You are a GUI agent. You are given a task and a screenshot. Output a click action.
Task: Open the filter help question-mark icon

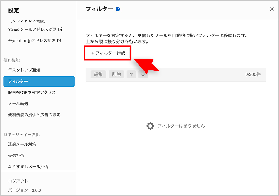click(x=118, y=9)
